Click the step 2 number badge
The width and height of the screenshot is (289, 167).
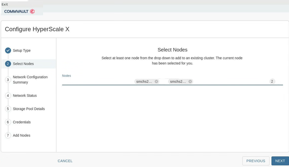[8, 64]
